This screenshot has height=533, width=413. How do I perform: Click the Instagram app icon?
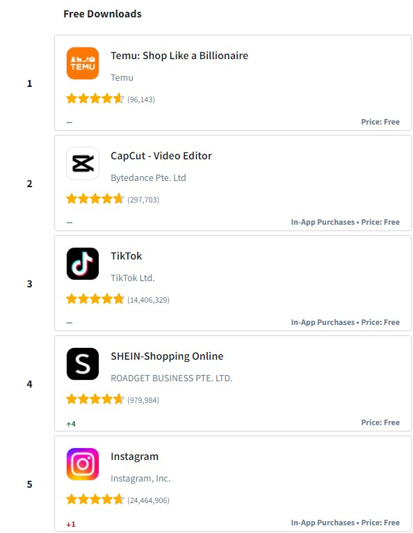pyautogui.click(x=83, y=464)
